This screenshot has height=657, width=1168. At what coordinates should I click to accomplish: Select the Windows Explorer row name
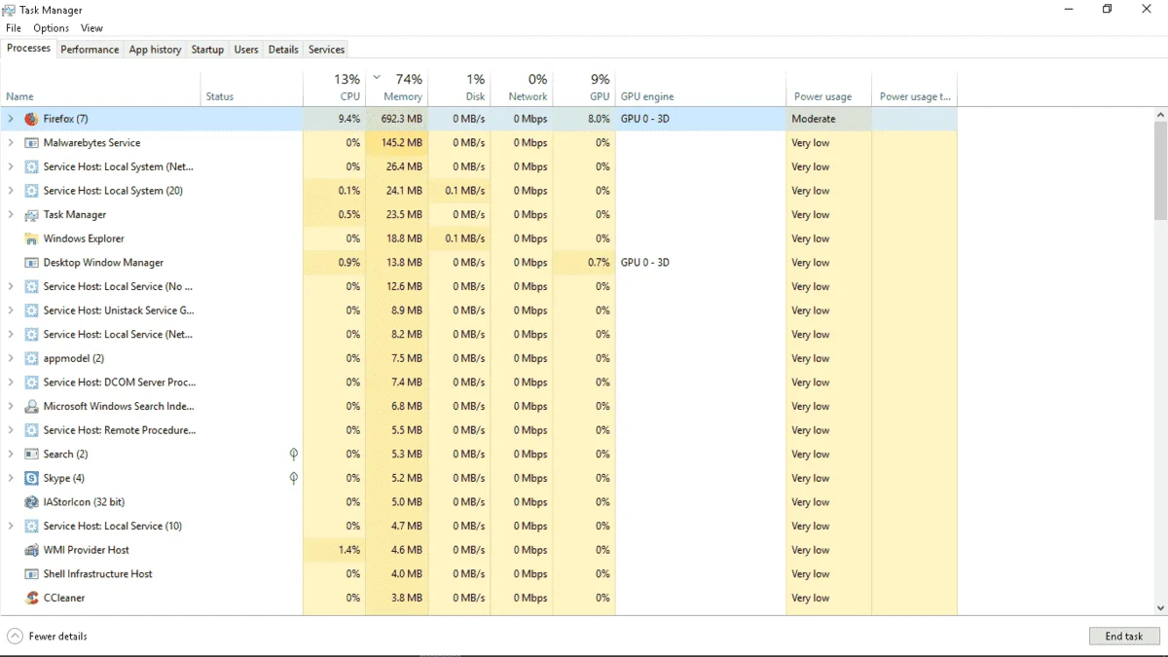[x=84, y=238]
